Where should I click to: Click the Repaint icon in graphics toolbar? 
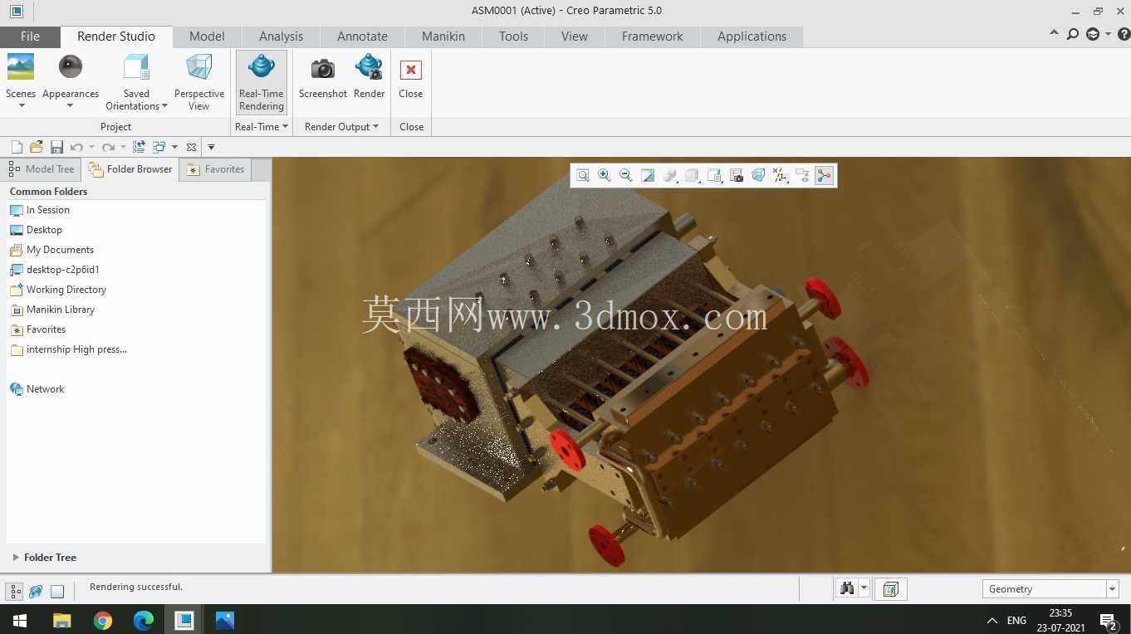(648, 175)
